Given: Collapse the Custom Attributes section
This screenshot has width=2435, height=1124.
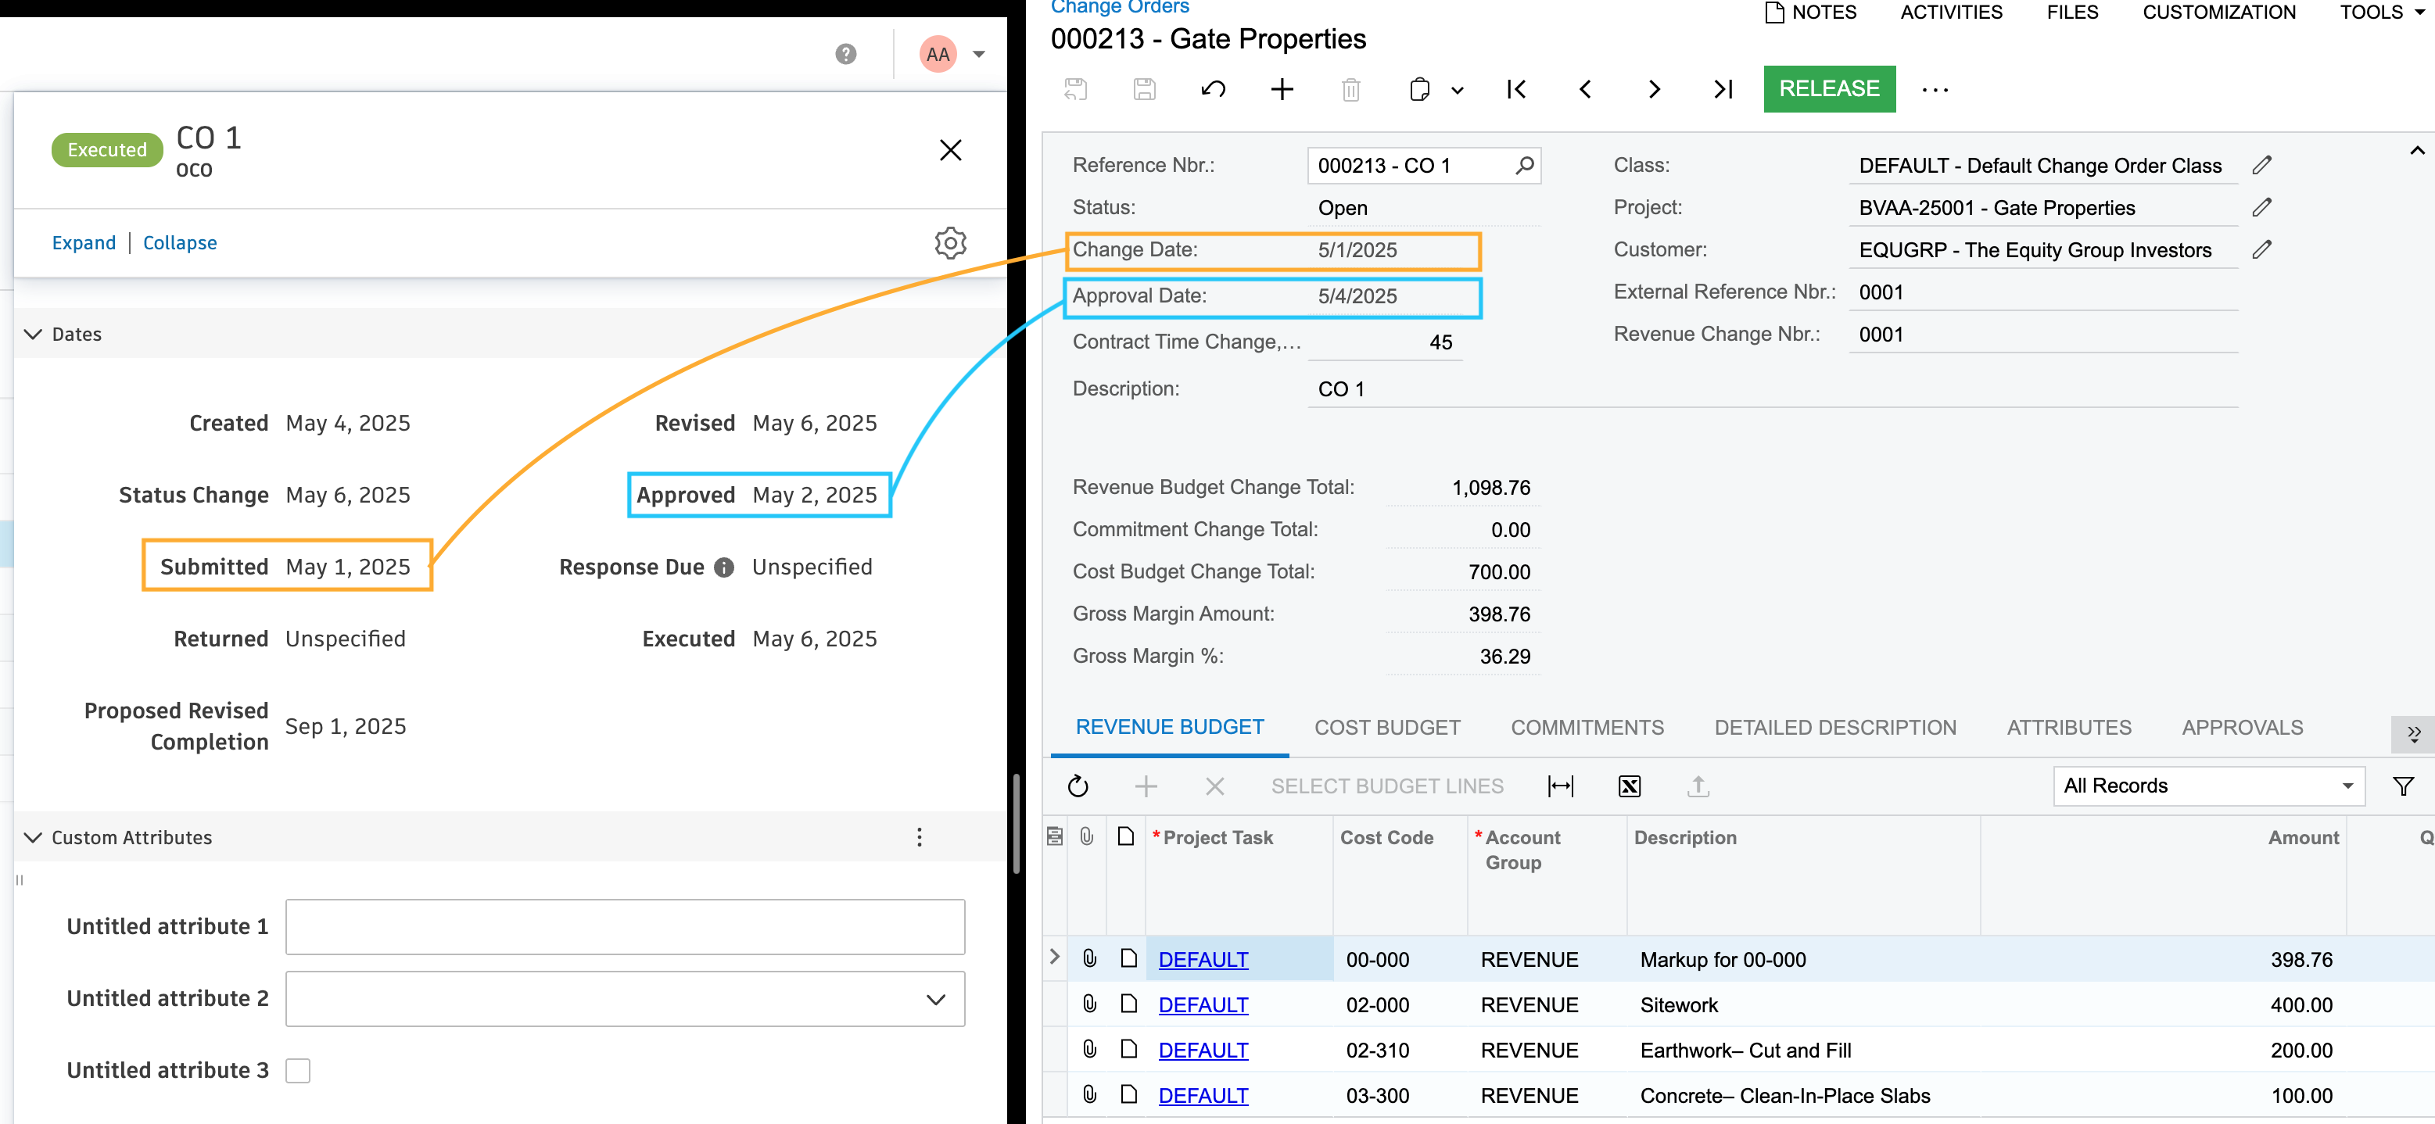Looking at the screenshot, I should (34, 838).
